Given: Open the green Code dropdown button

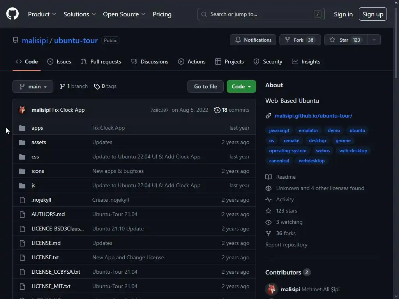Looking at the screenshot, I should 241,86.
